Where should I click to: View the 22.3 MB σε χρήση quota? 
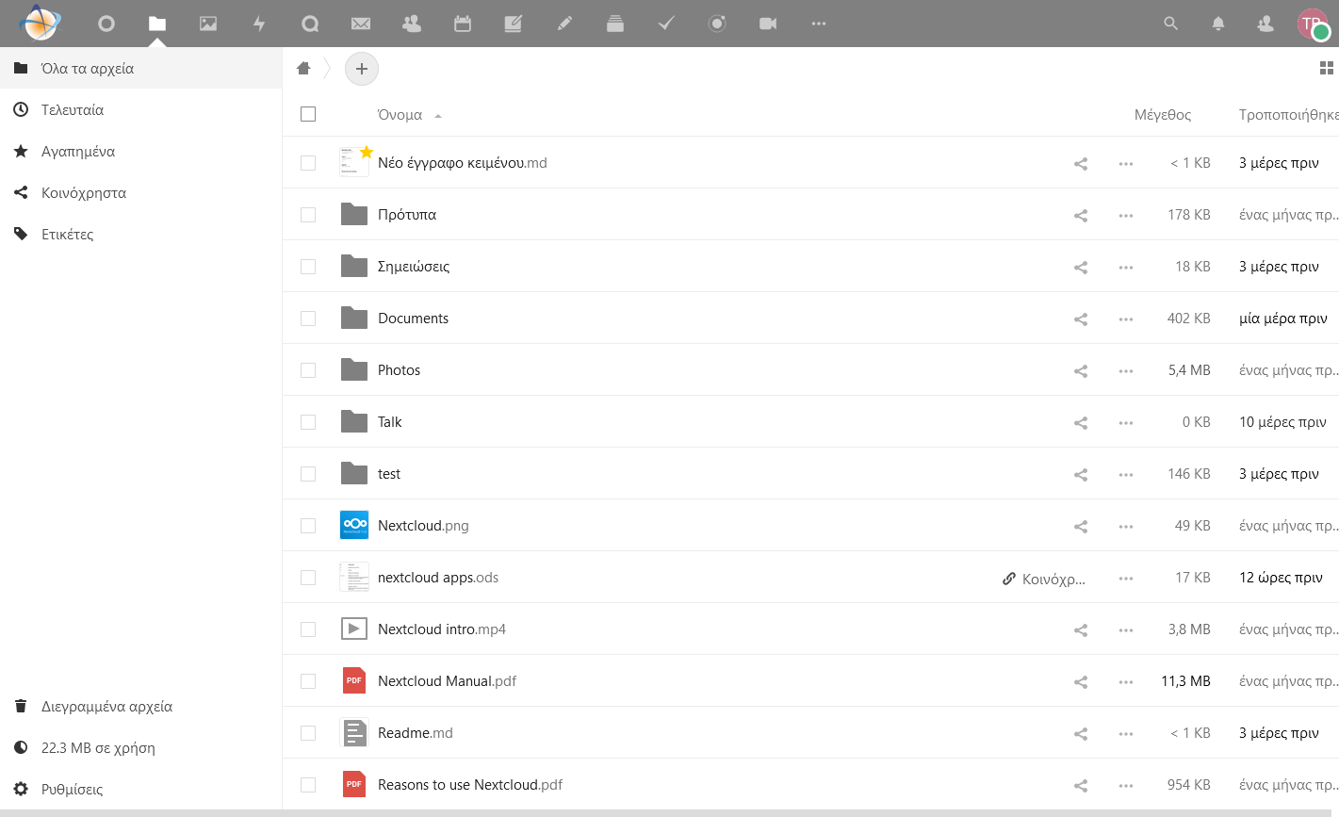click(141, 747)
